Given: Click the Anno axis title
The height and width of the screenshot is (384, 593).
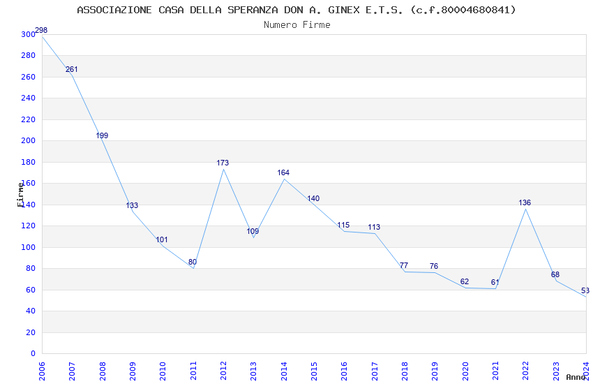Looking at the screenshot, I should tap(576, 377).
